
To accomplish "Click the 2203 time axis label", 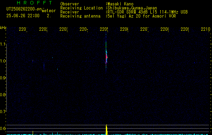I will [x=64, y=29].
